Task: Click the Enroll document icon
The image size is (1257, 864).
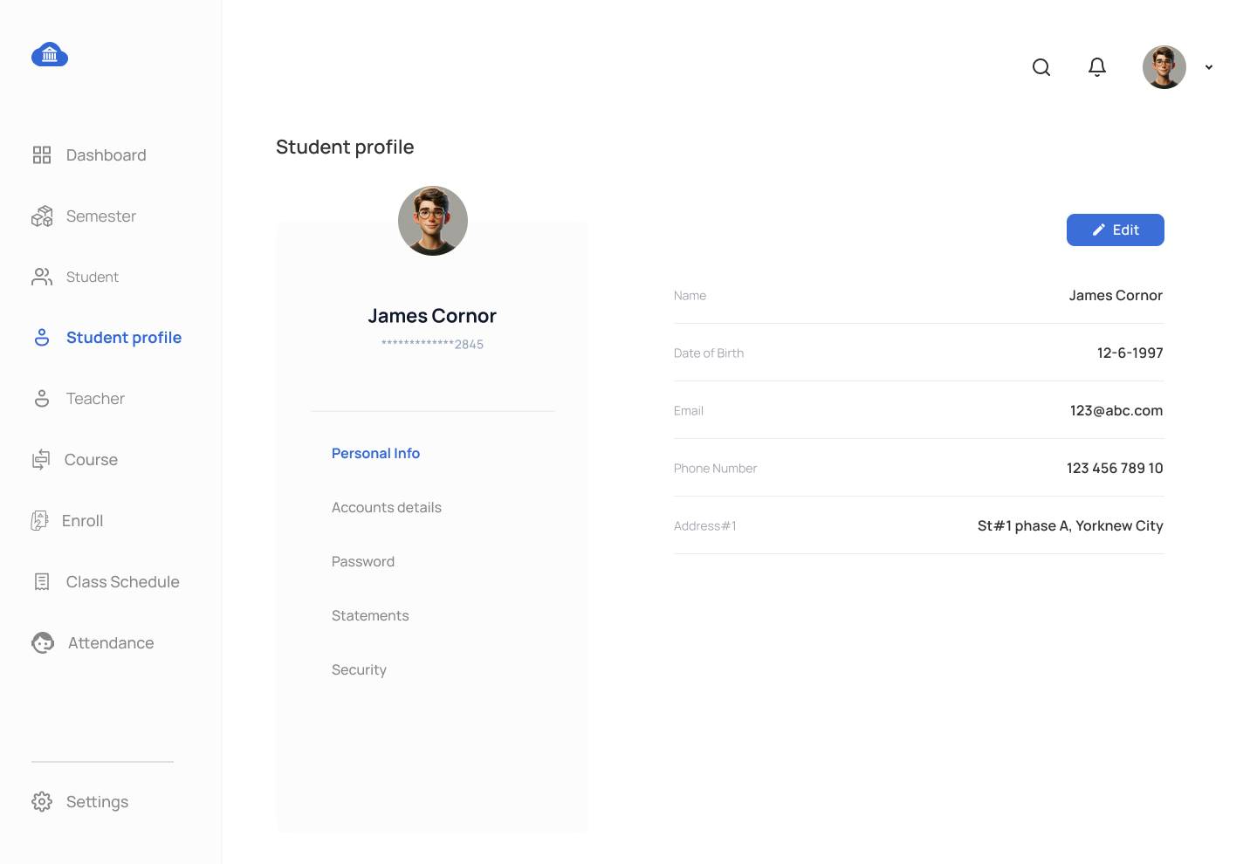Action: 39,521
